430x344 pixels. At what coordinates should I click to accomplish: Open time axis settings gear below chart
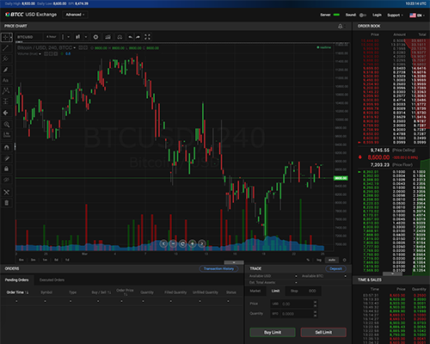point(345,260)
